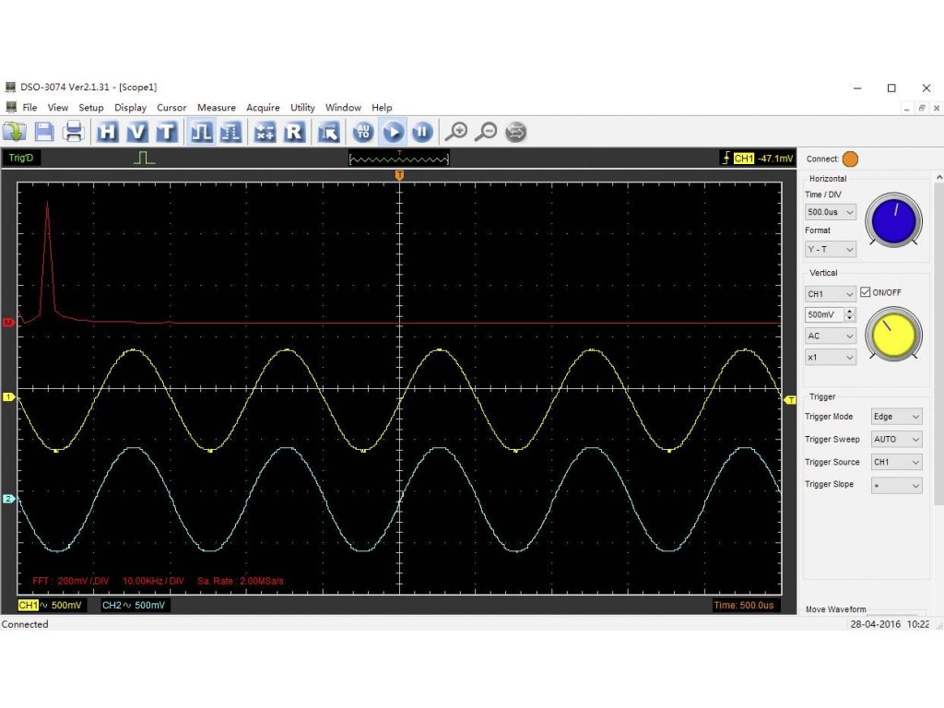
Task: Pause acquisition with the Stop icon
Action: tap(421, 132)
